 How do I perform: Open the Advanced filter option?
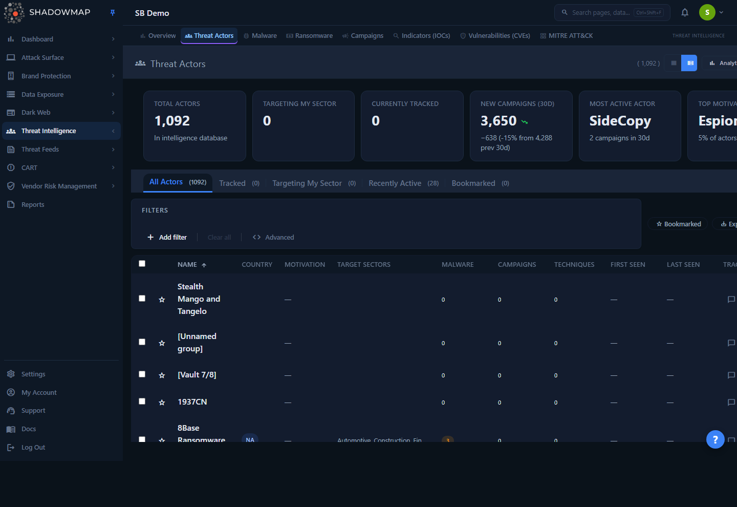pyautogui.click(x=273, y=238)
